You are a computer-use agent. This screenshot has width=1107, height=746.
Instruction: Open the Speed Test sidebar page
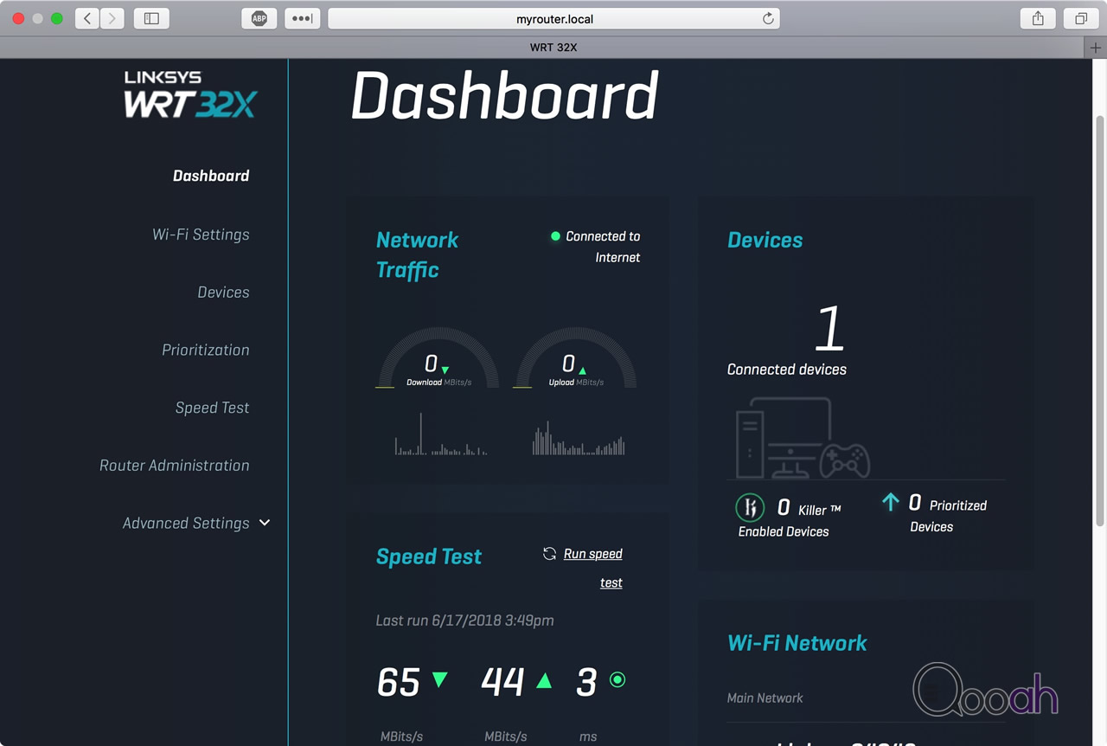coord(212,408)
